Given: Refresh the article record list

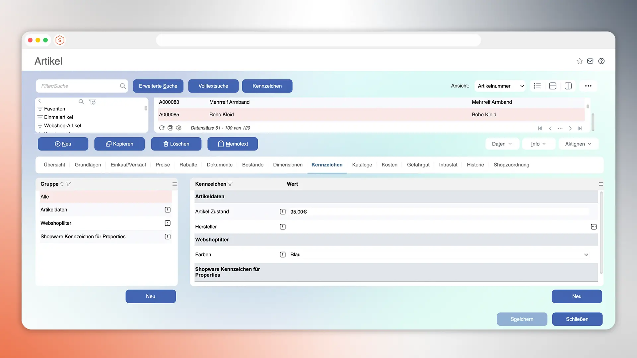Looking at the screenshot, I should click(x=162, y=128).
